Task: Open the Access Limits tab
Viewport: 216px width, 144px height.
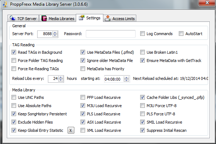Action: tap(119, 19)
